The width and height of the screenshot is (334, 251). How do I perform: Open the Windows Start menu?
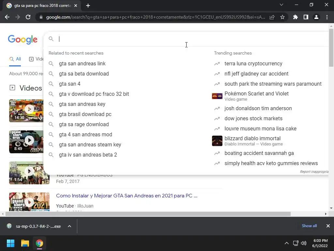pos(10,243)
